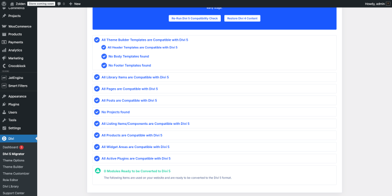Click the WordPress logo in admin bar
The image size is (392, 196).
point(4,4)
